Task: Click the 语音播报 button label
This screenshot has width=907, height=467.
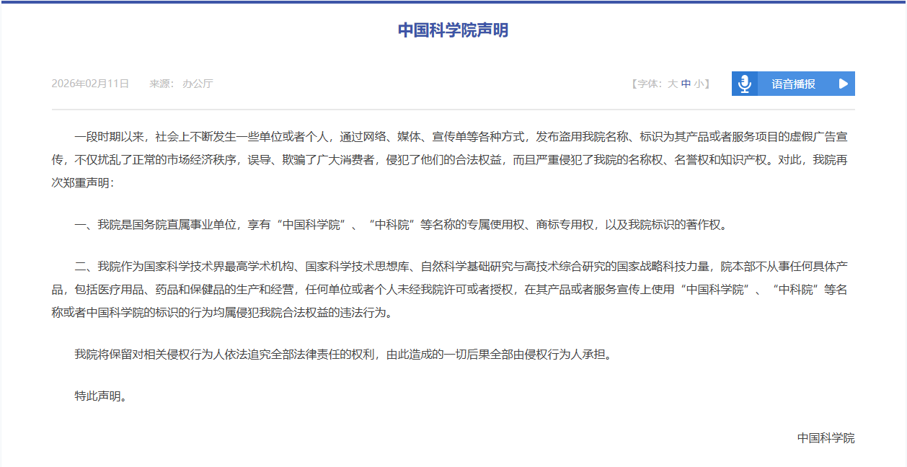Action: tap(793, 84)
